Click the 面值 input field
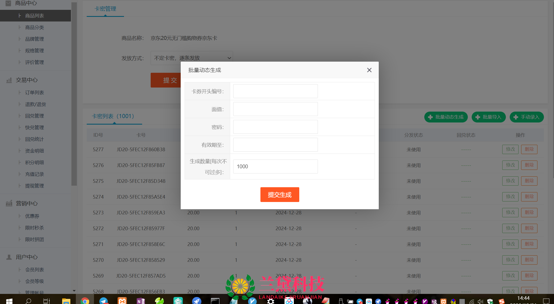Viewport: 554px width, 304px height. [x=275, y=109]
